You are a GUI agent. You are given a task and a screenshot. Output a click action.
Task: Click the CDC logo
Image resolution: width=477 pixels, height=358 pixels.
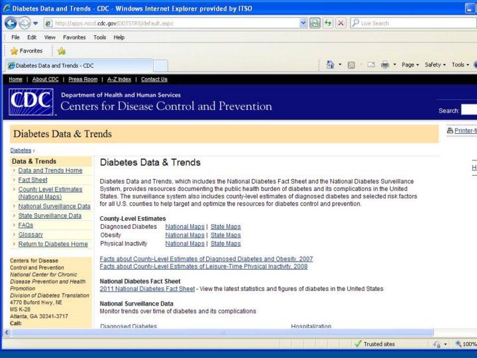[x=30, y=102]
